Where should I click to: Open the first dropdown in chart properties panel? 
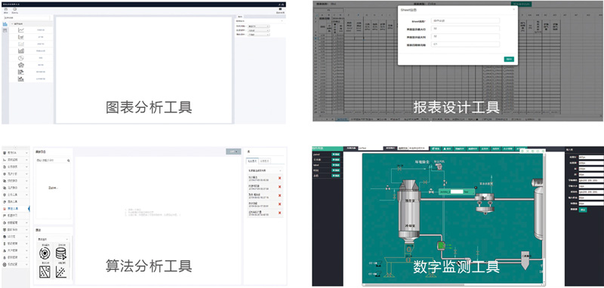[x=257, y=26]
